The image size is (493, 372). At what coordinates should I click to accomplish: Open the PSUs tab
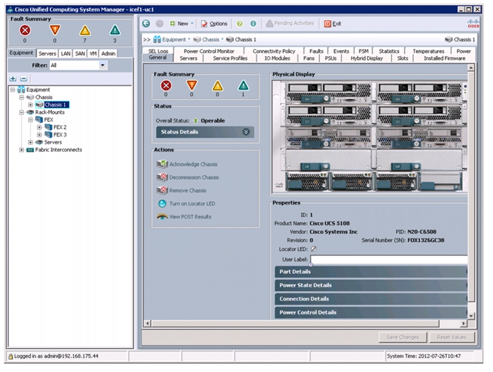point(330,58)
